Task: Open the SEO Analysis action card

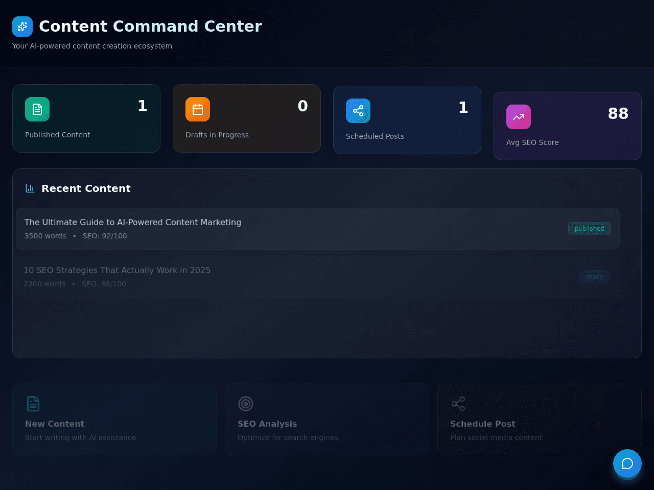Action: (327, 419)
